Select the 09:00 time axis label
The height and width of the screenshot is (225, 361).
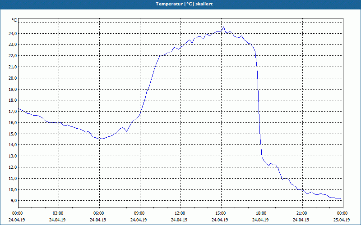[x=140, y=213]
